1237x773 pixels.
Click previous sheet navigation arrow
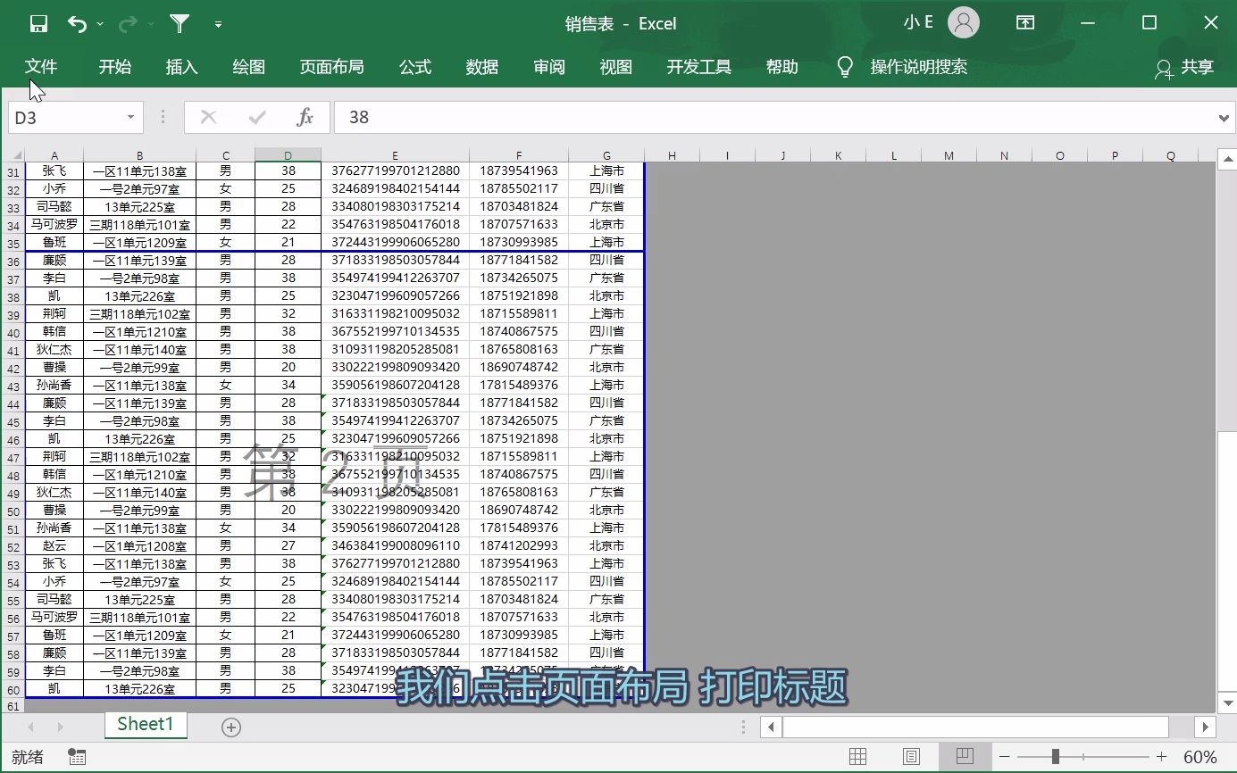point(32,727)
